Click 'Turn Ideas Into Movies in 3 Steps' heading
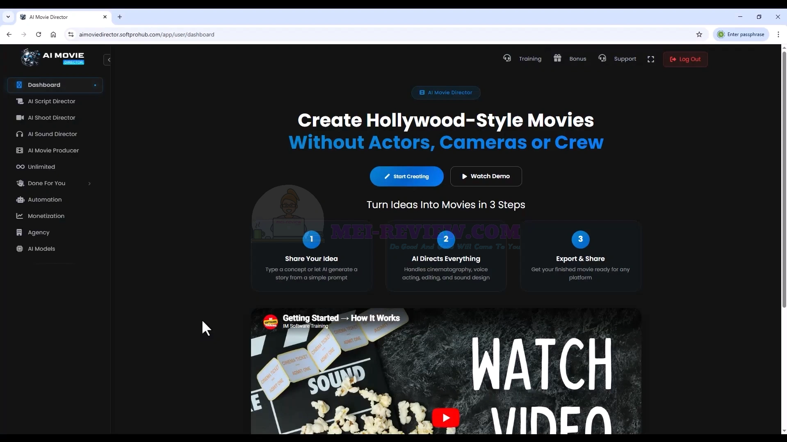 click(x=446, y=204)
